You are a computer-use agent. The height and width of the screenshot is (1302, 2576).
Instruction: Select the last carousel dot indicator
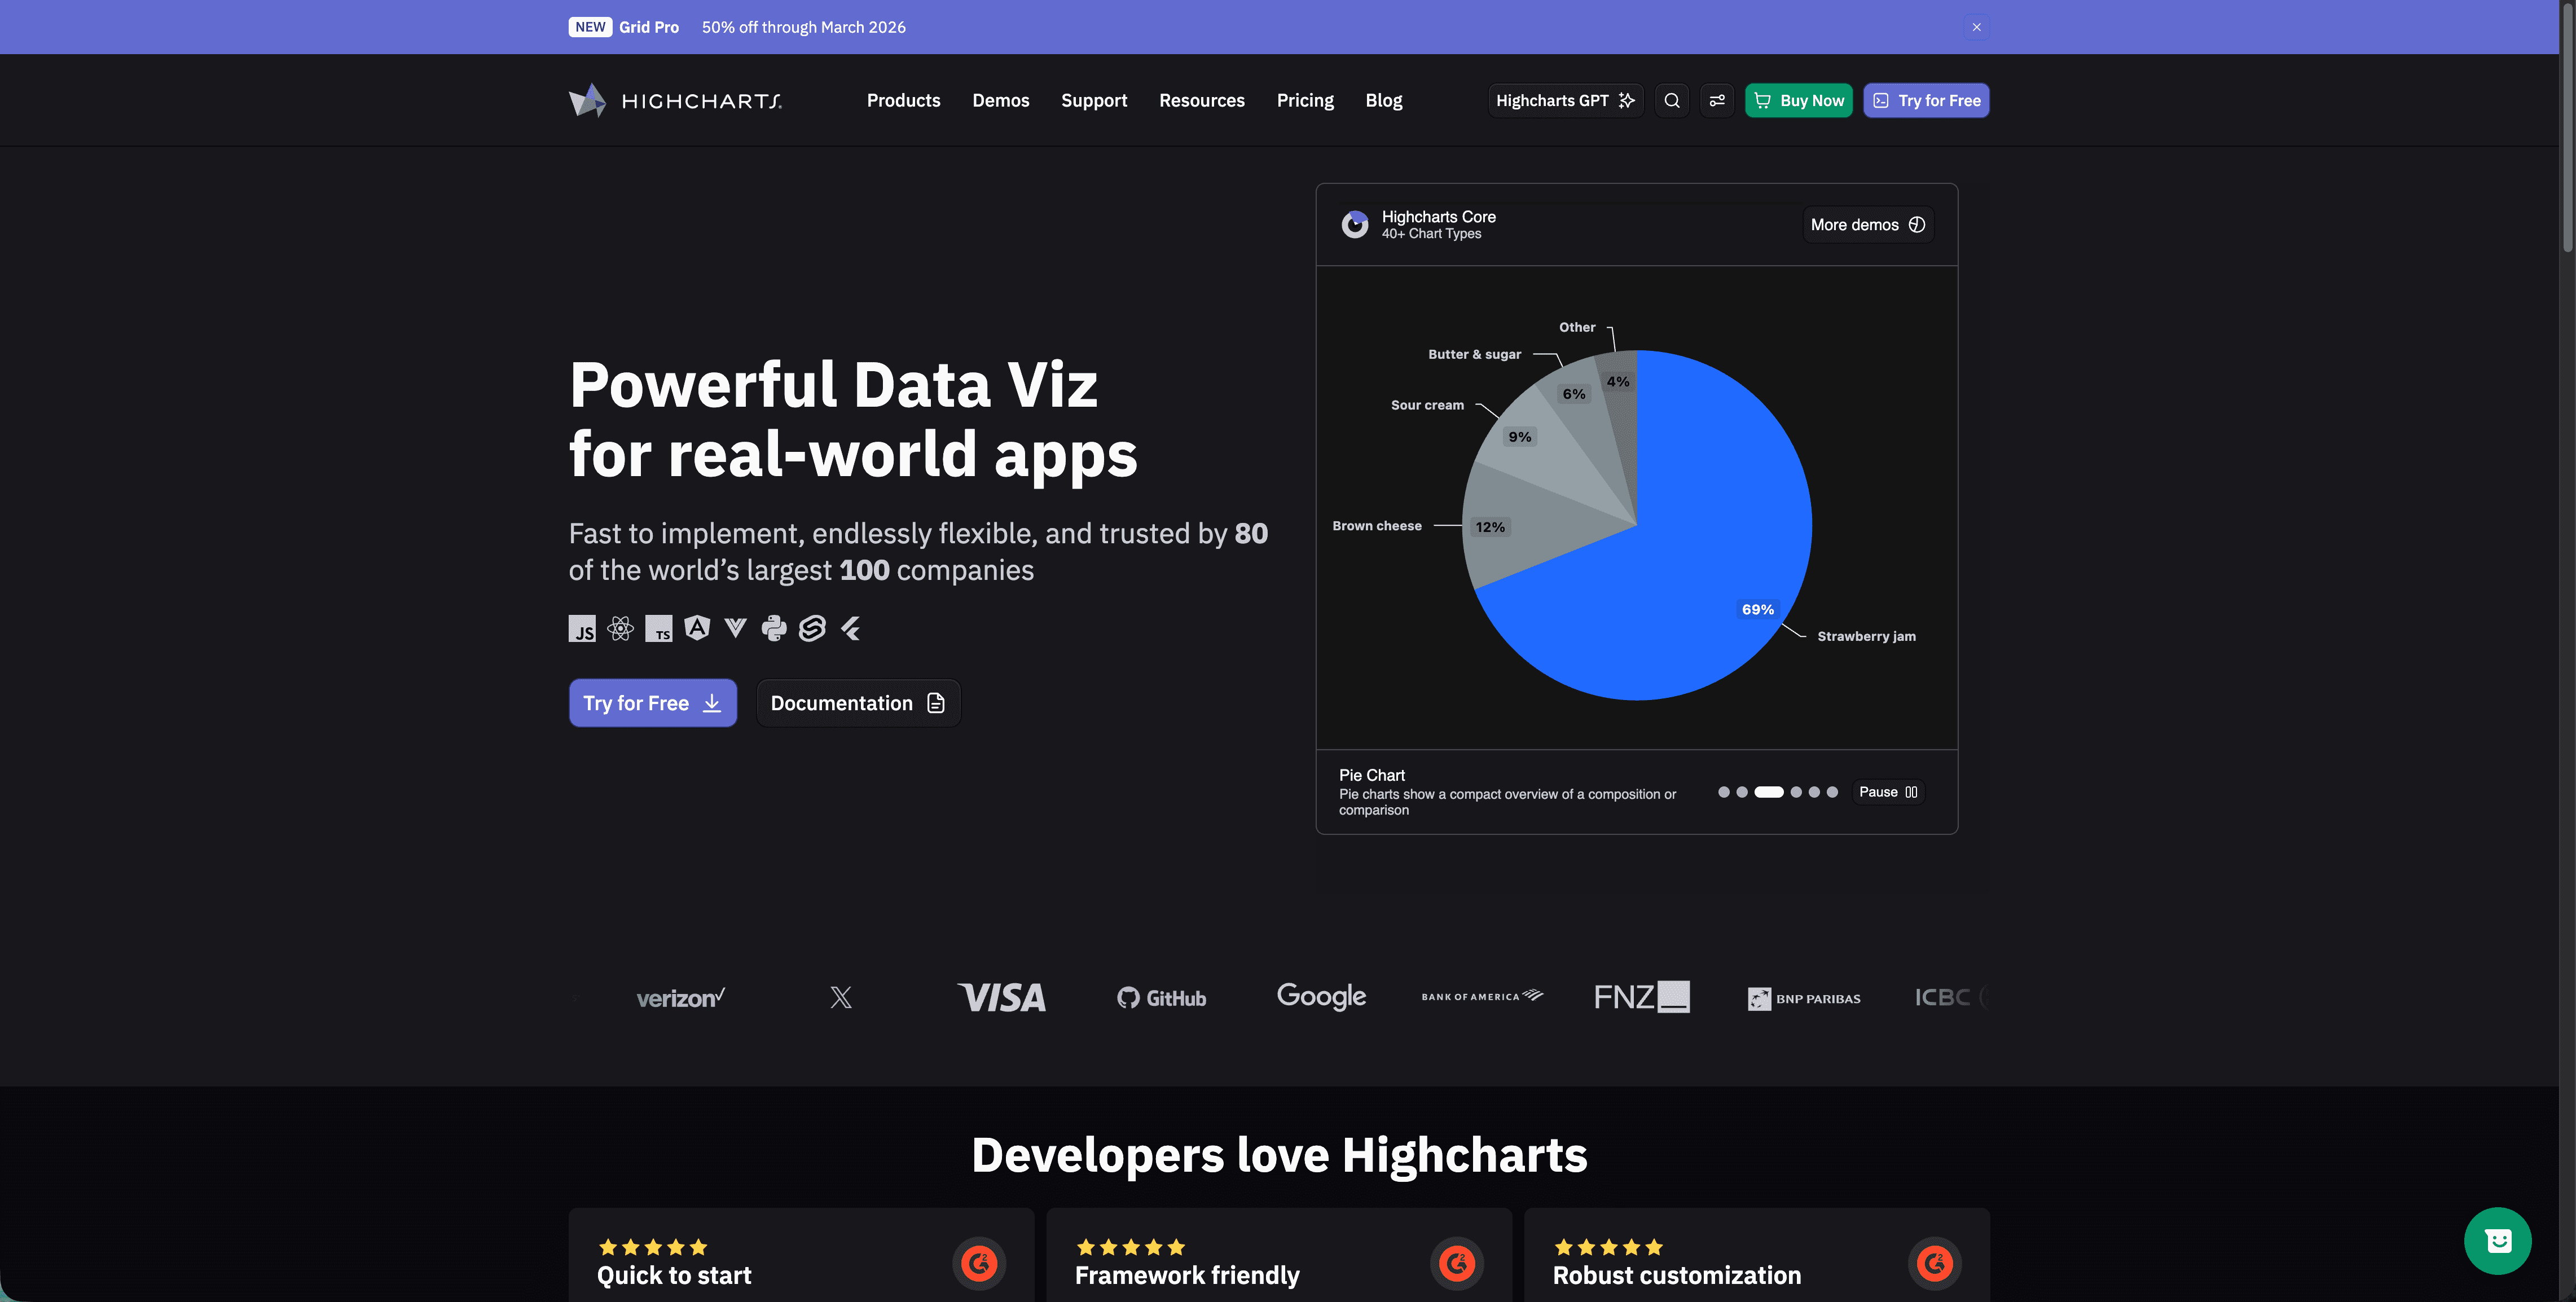point(1832,792)
